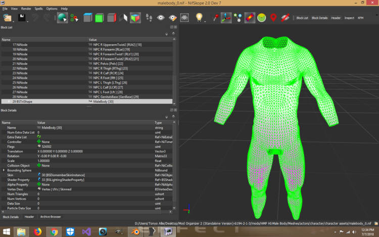Click Block Details collapse-all down arrow

pos(167,117)
